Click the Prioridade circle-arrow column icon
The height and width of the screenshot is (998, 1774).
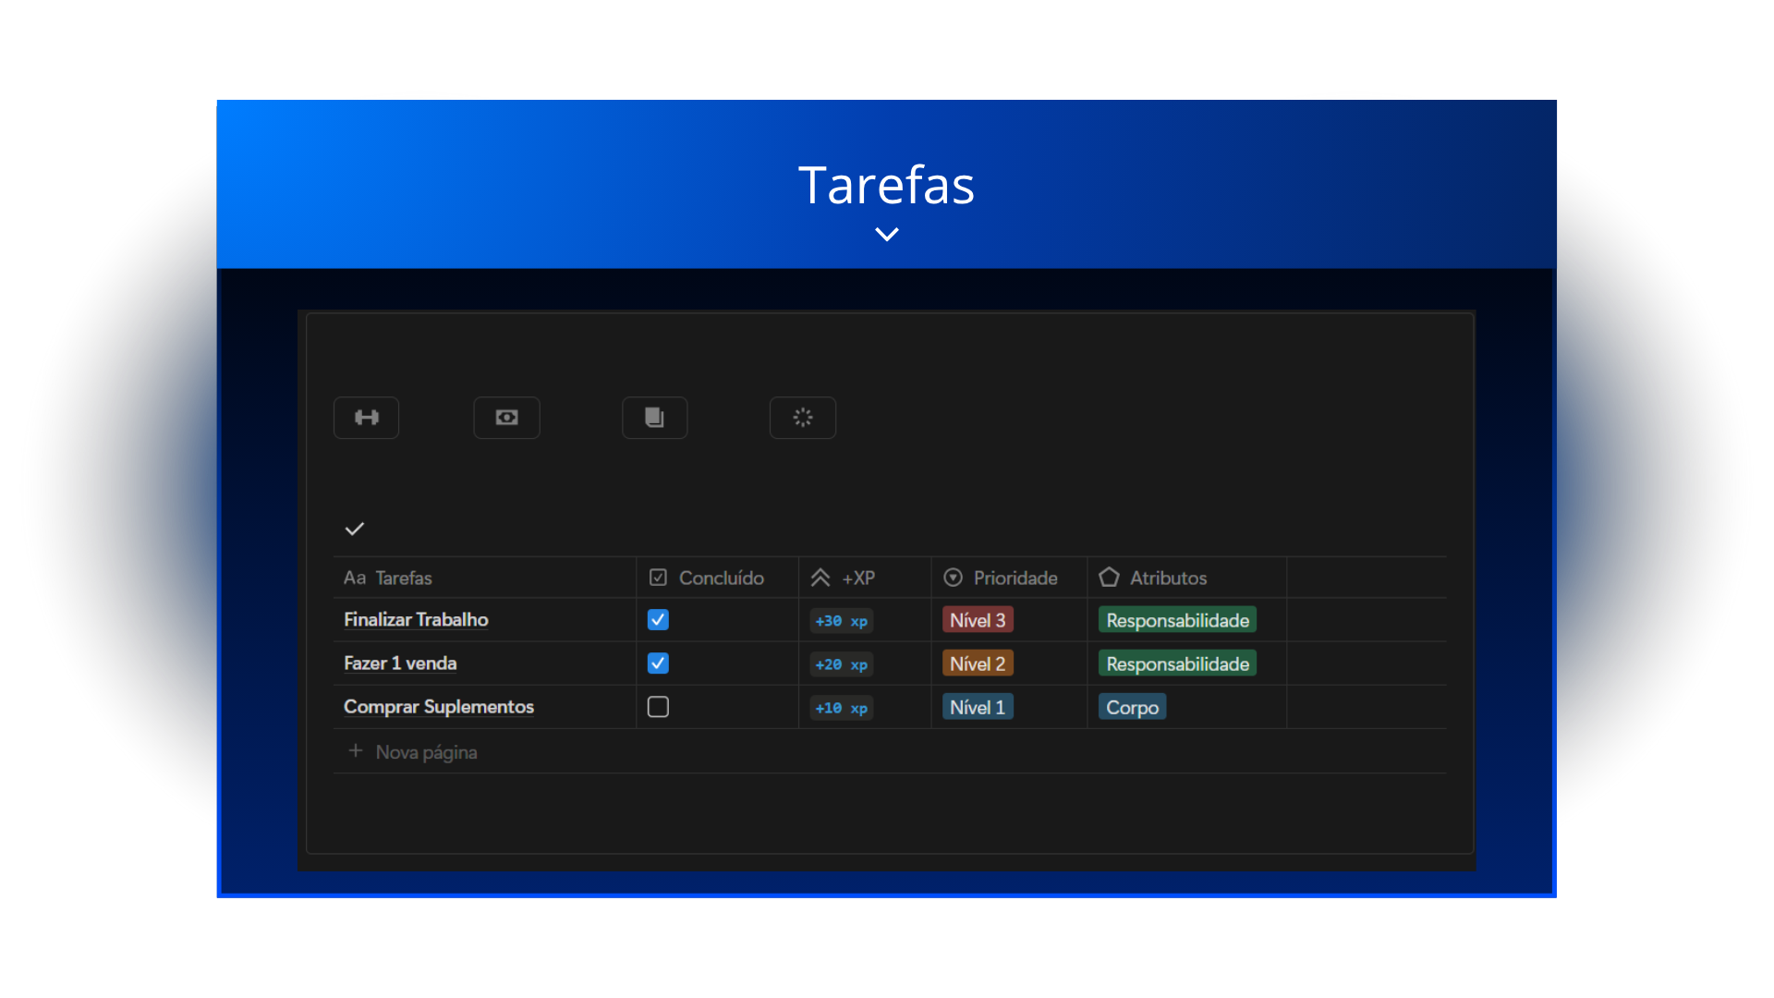953,578
